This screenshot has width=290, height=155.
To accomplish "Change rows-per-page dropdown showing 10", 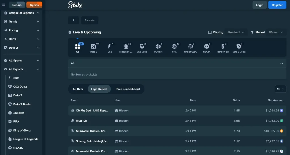I will coord(280,89).
